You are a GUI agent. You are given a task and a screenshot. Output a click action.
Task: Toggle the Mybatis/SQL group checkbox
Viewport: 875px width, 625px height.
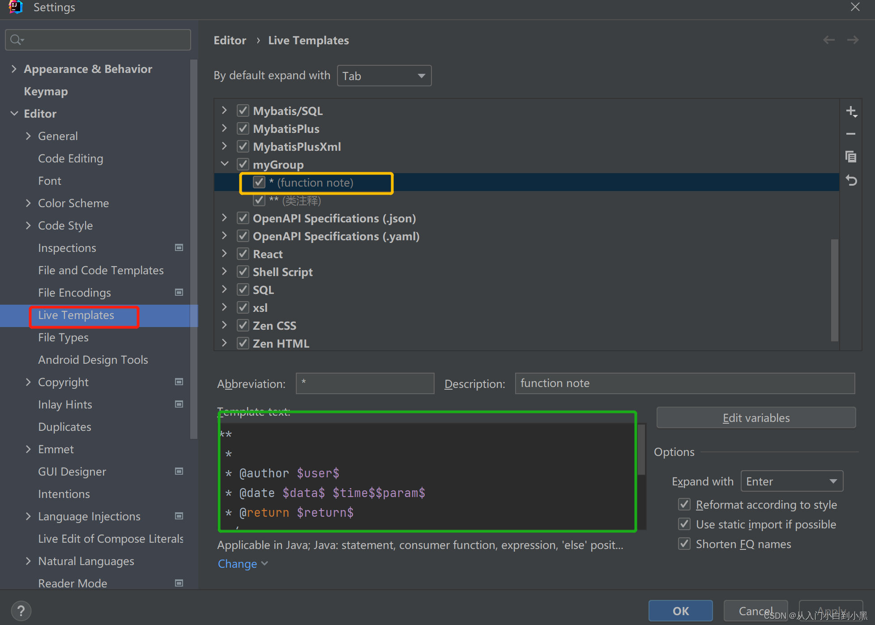[243, 111]
